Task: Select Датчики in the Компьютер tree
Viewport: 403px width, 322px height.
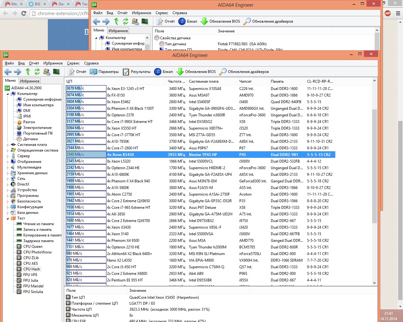Action: pos(31,139)
